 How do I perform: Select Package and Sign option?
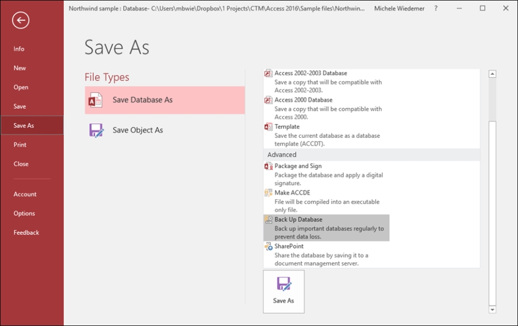[x=327, y=175]
